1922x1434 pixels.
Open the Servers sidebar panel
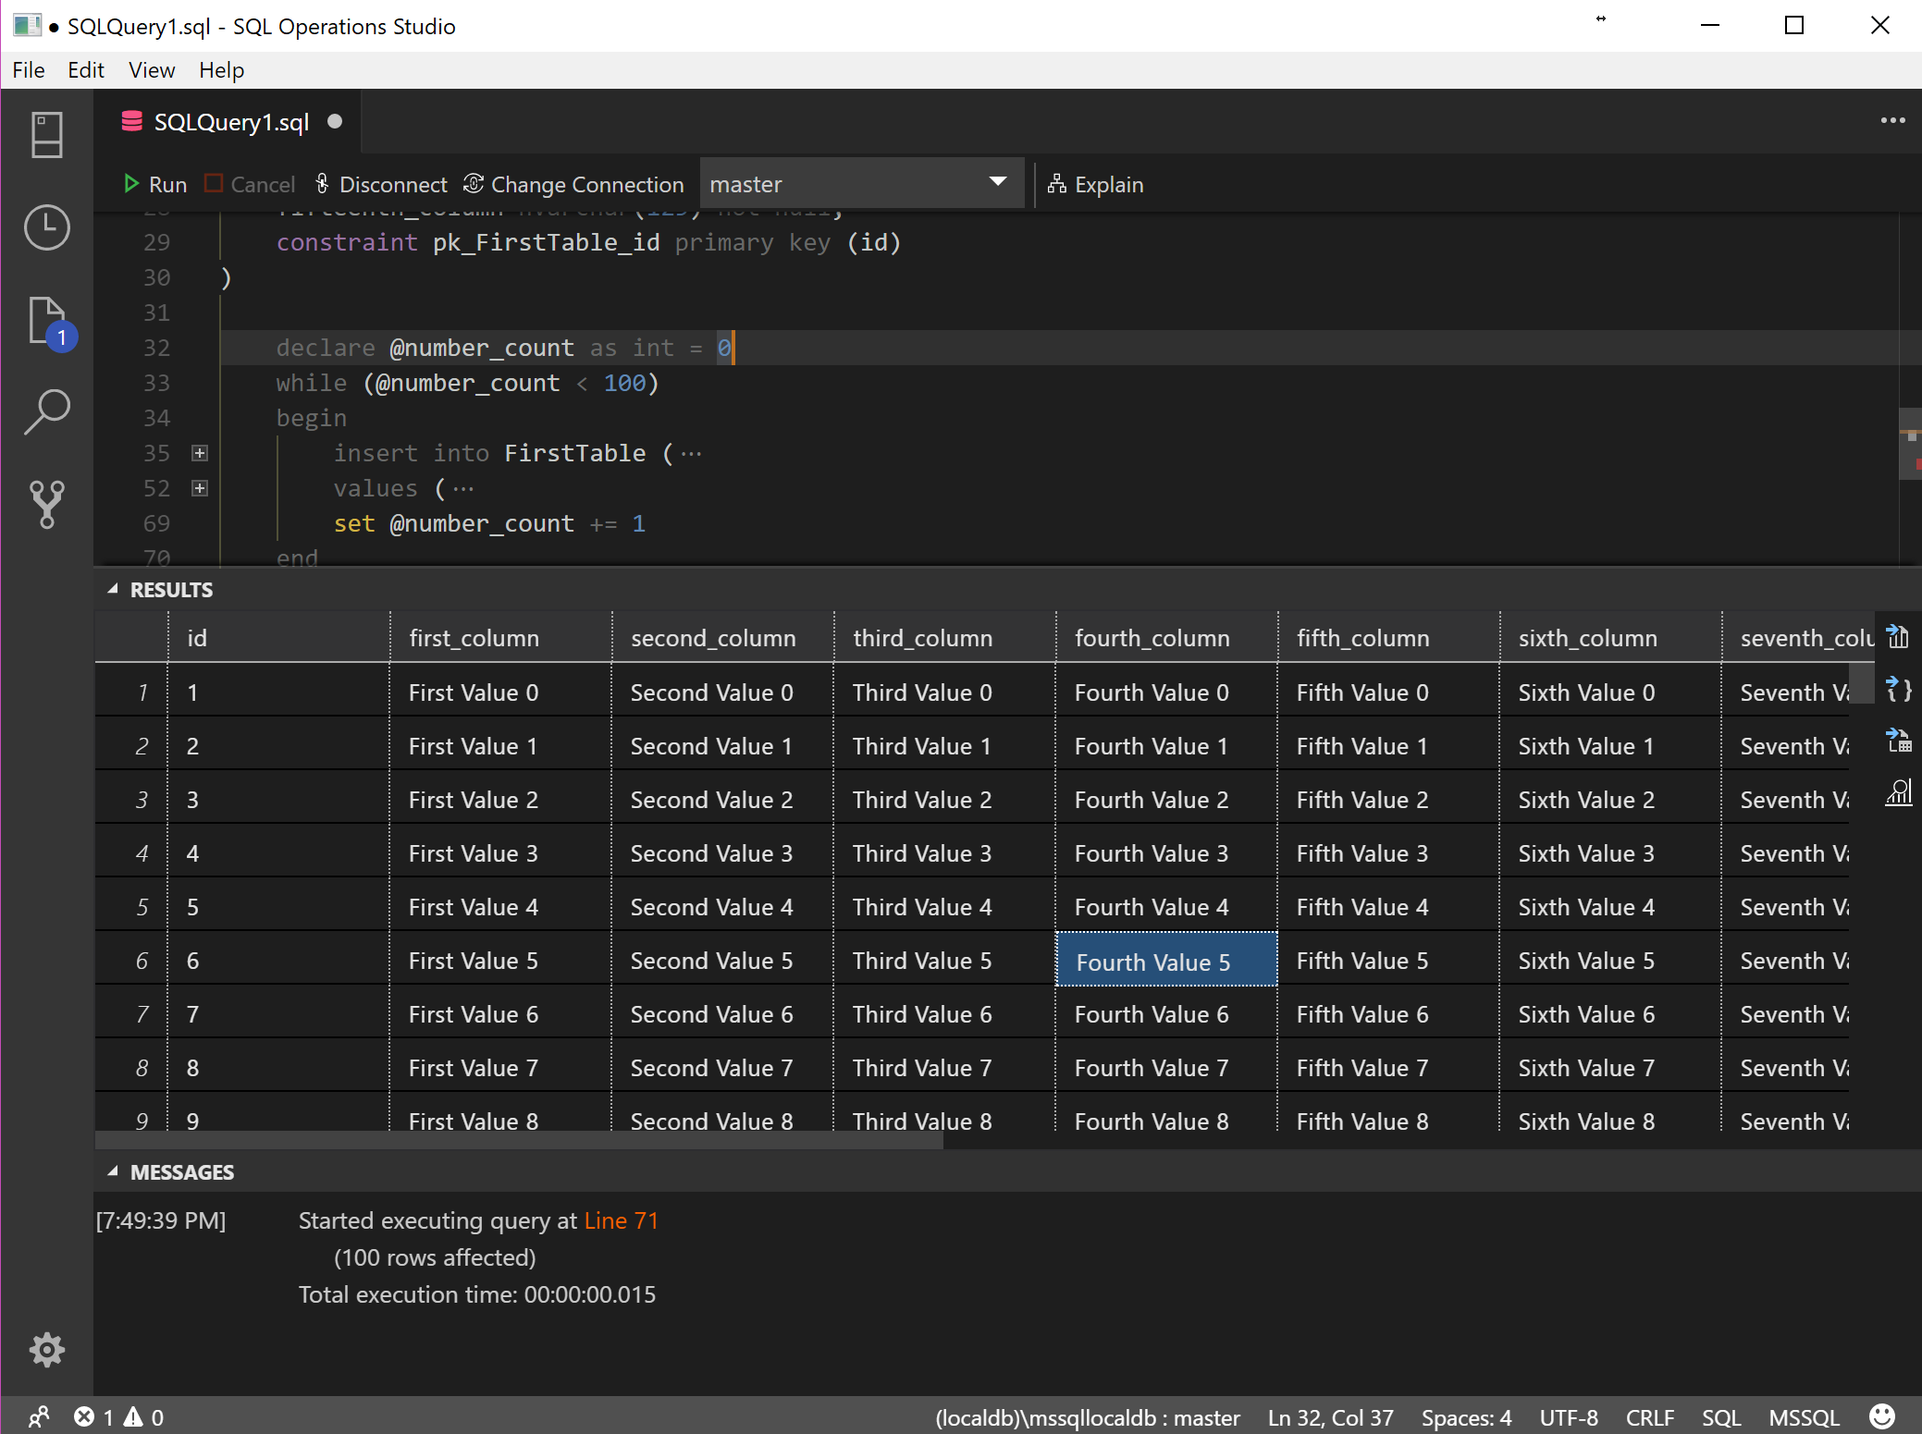46,135
